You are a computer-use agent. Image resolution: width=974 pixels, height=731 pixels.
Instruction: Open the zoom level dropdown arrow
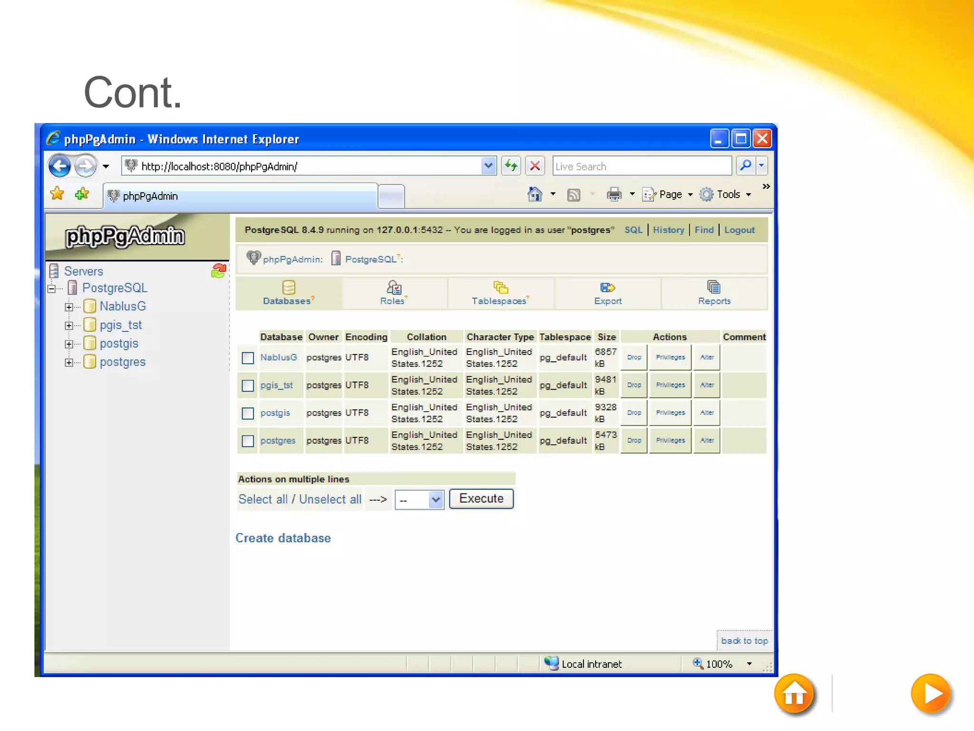pos(750,663)
